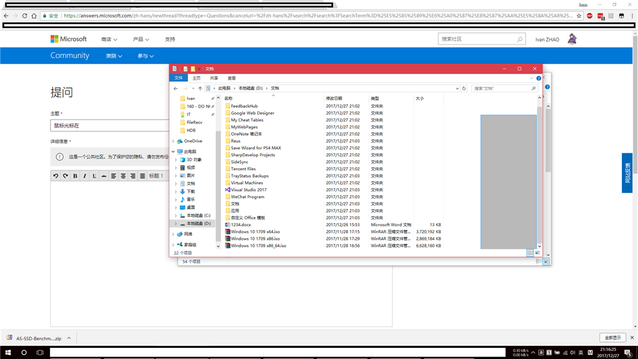Viewport: 638px width, 359px height.
Task: Open the 产品 dropdown menu
Action: (x=141, y=39)
